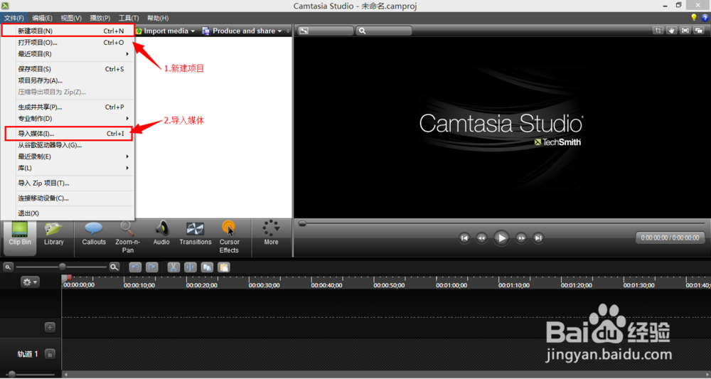Screen dimensions: 711x379
Task: Click the blue help question icon
Action: (705, 18)
